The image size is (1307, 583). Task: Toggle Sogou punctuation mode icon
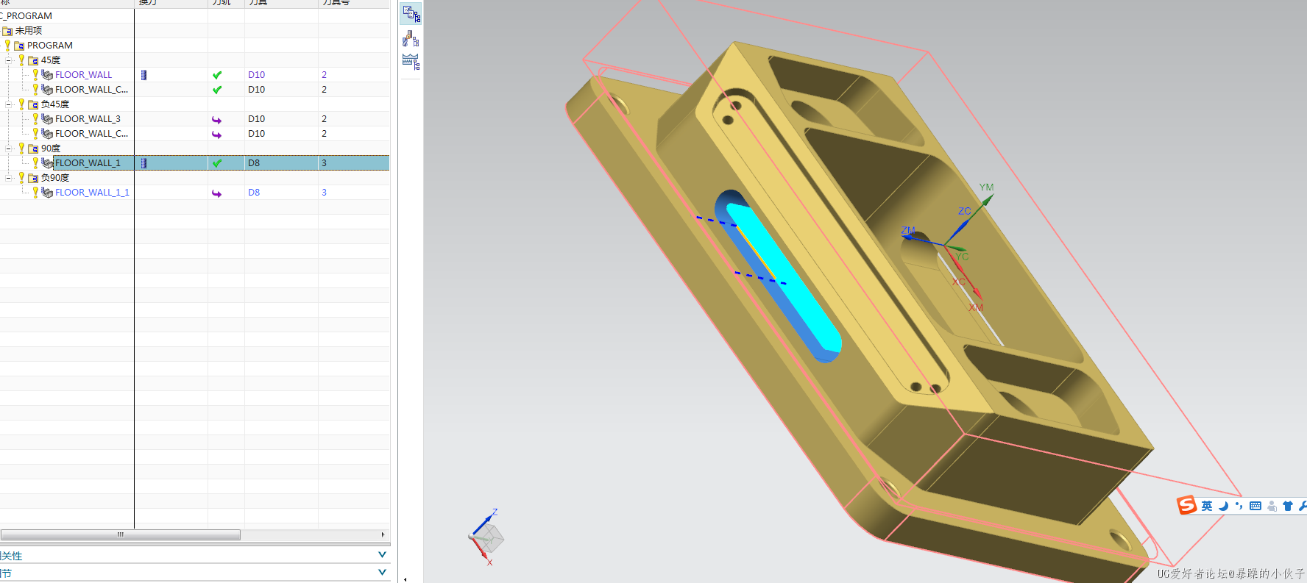click(x=1239, y=506)
